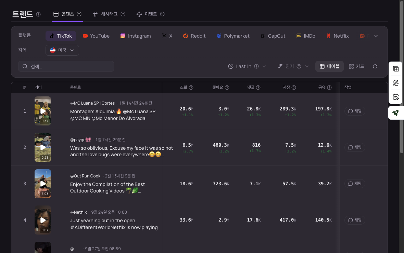
Task: Switch to 카드 view
Action: (356, 66)
